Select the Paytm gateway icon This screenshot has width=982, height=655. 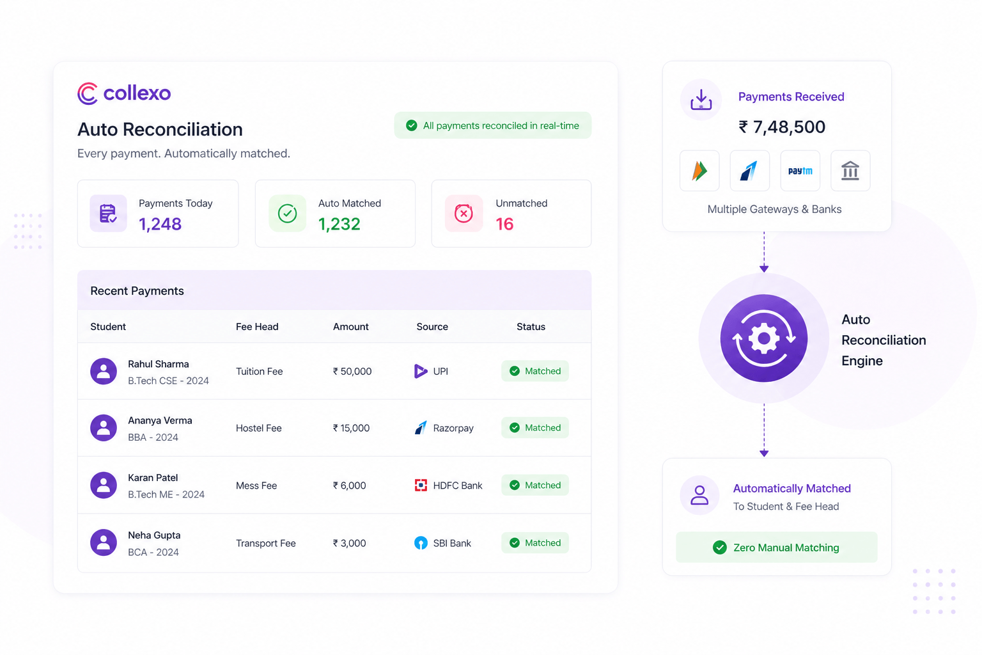[800, 171]
